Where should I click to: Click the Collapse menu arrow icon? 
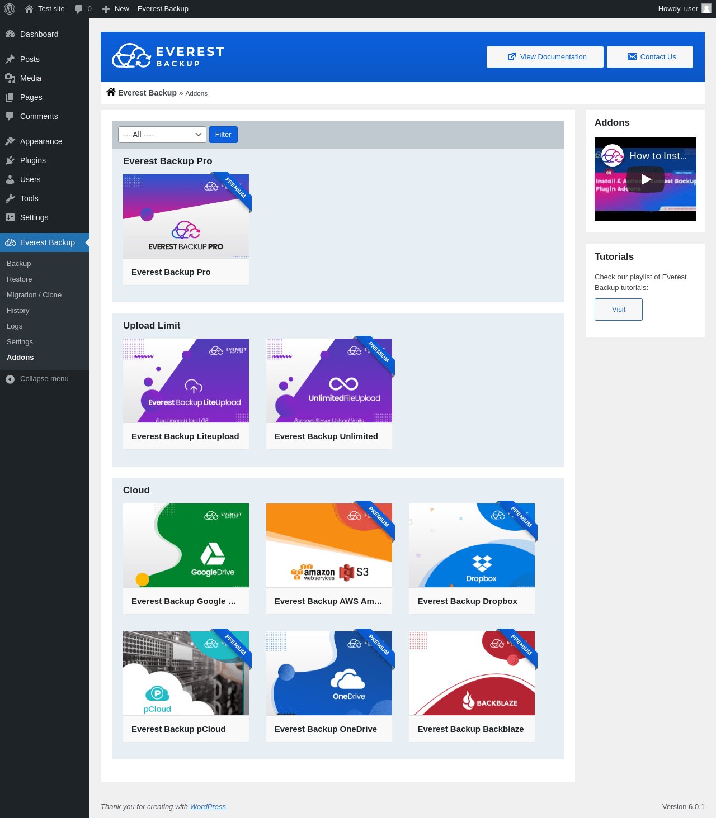[x=10, y=379]
